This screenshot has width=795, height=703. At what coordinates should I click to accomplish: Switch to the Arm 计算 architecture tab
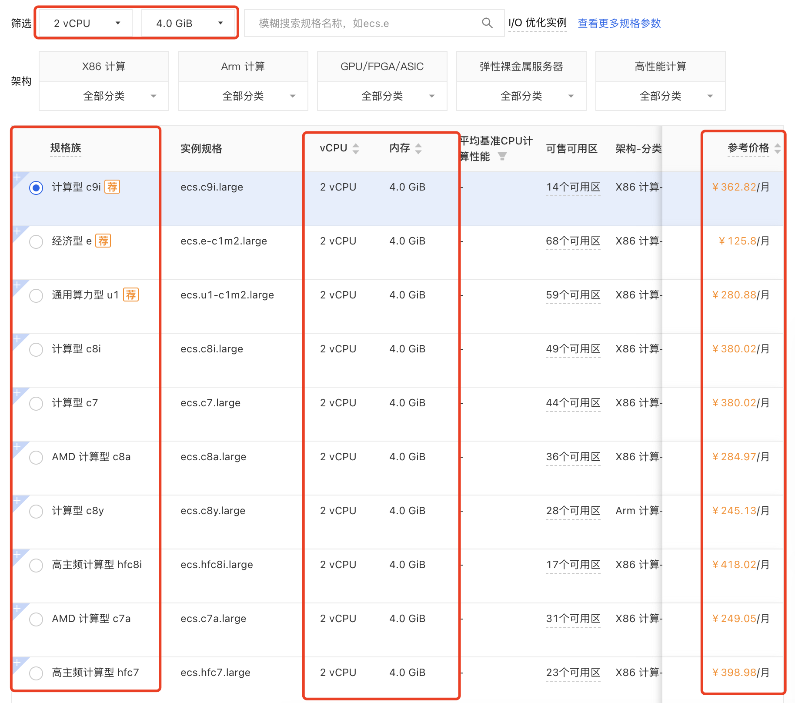243,67
